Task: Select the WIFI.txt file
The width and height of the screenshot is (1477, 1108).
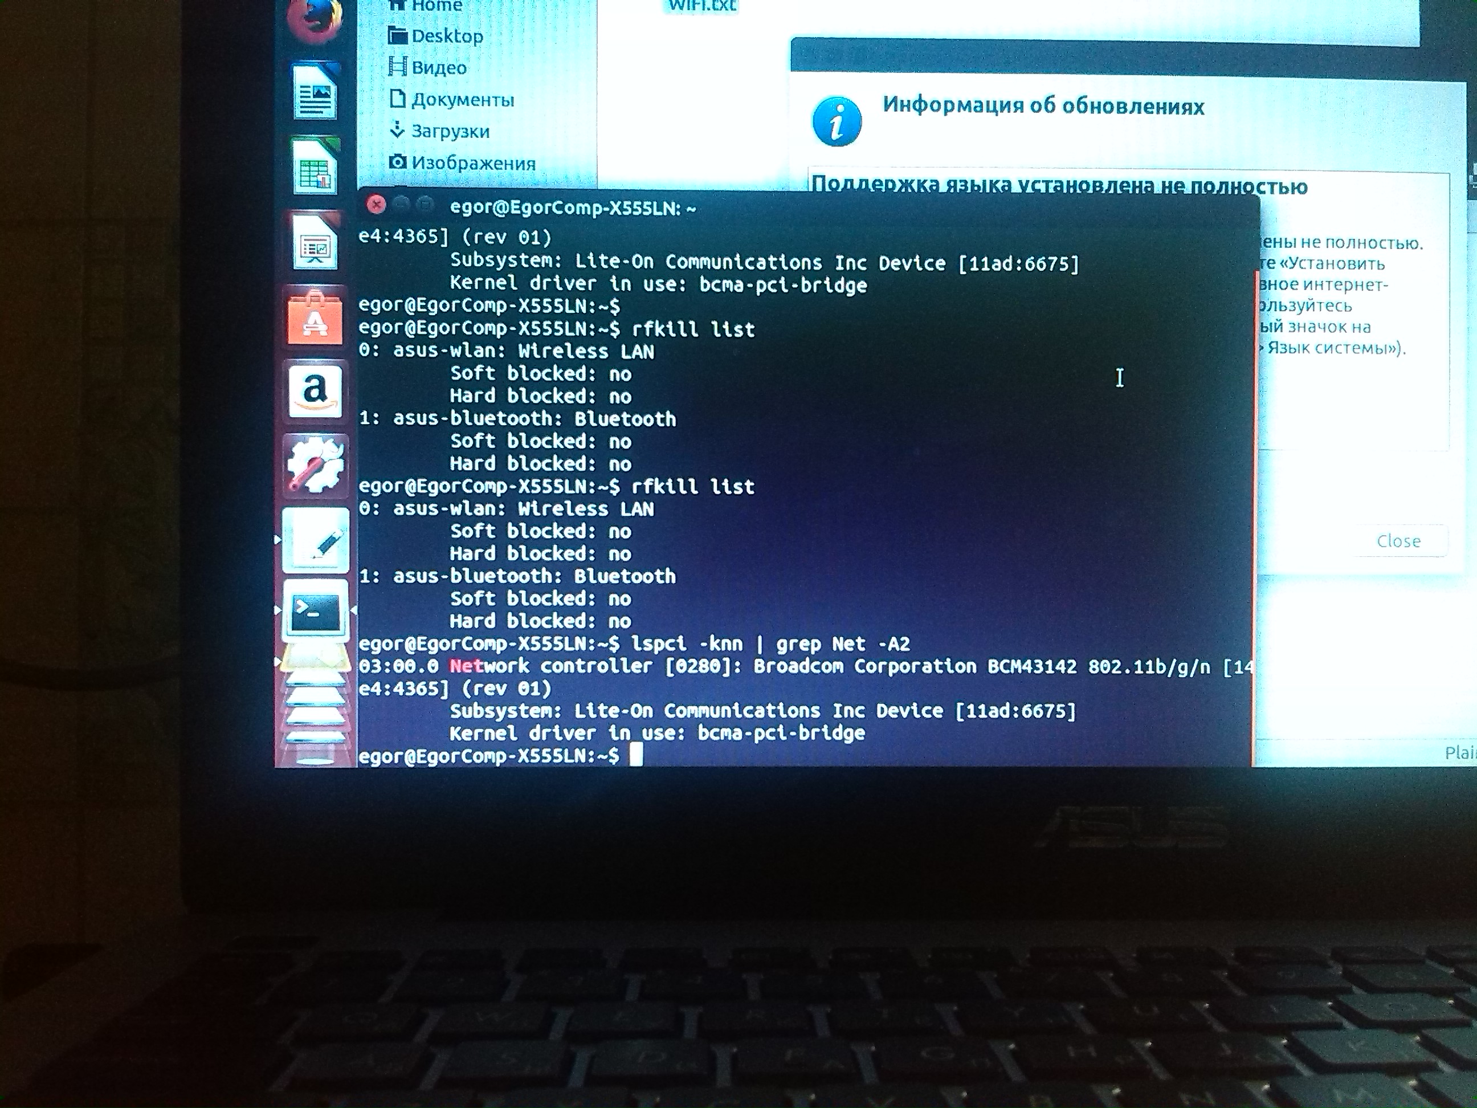Action: coord(703,6)
